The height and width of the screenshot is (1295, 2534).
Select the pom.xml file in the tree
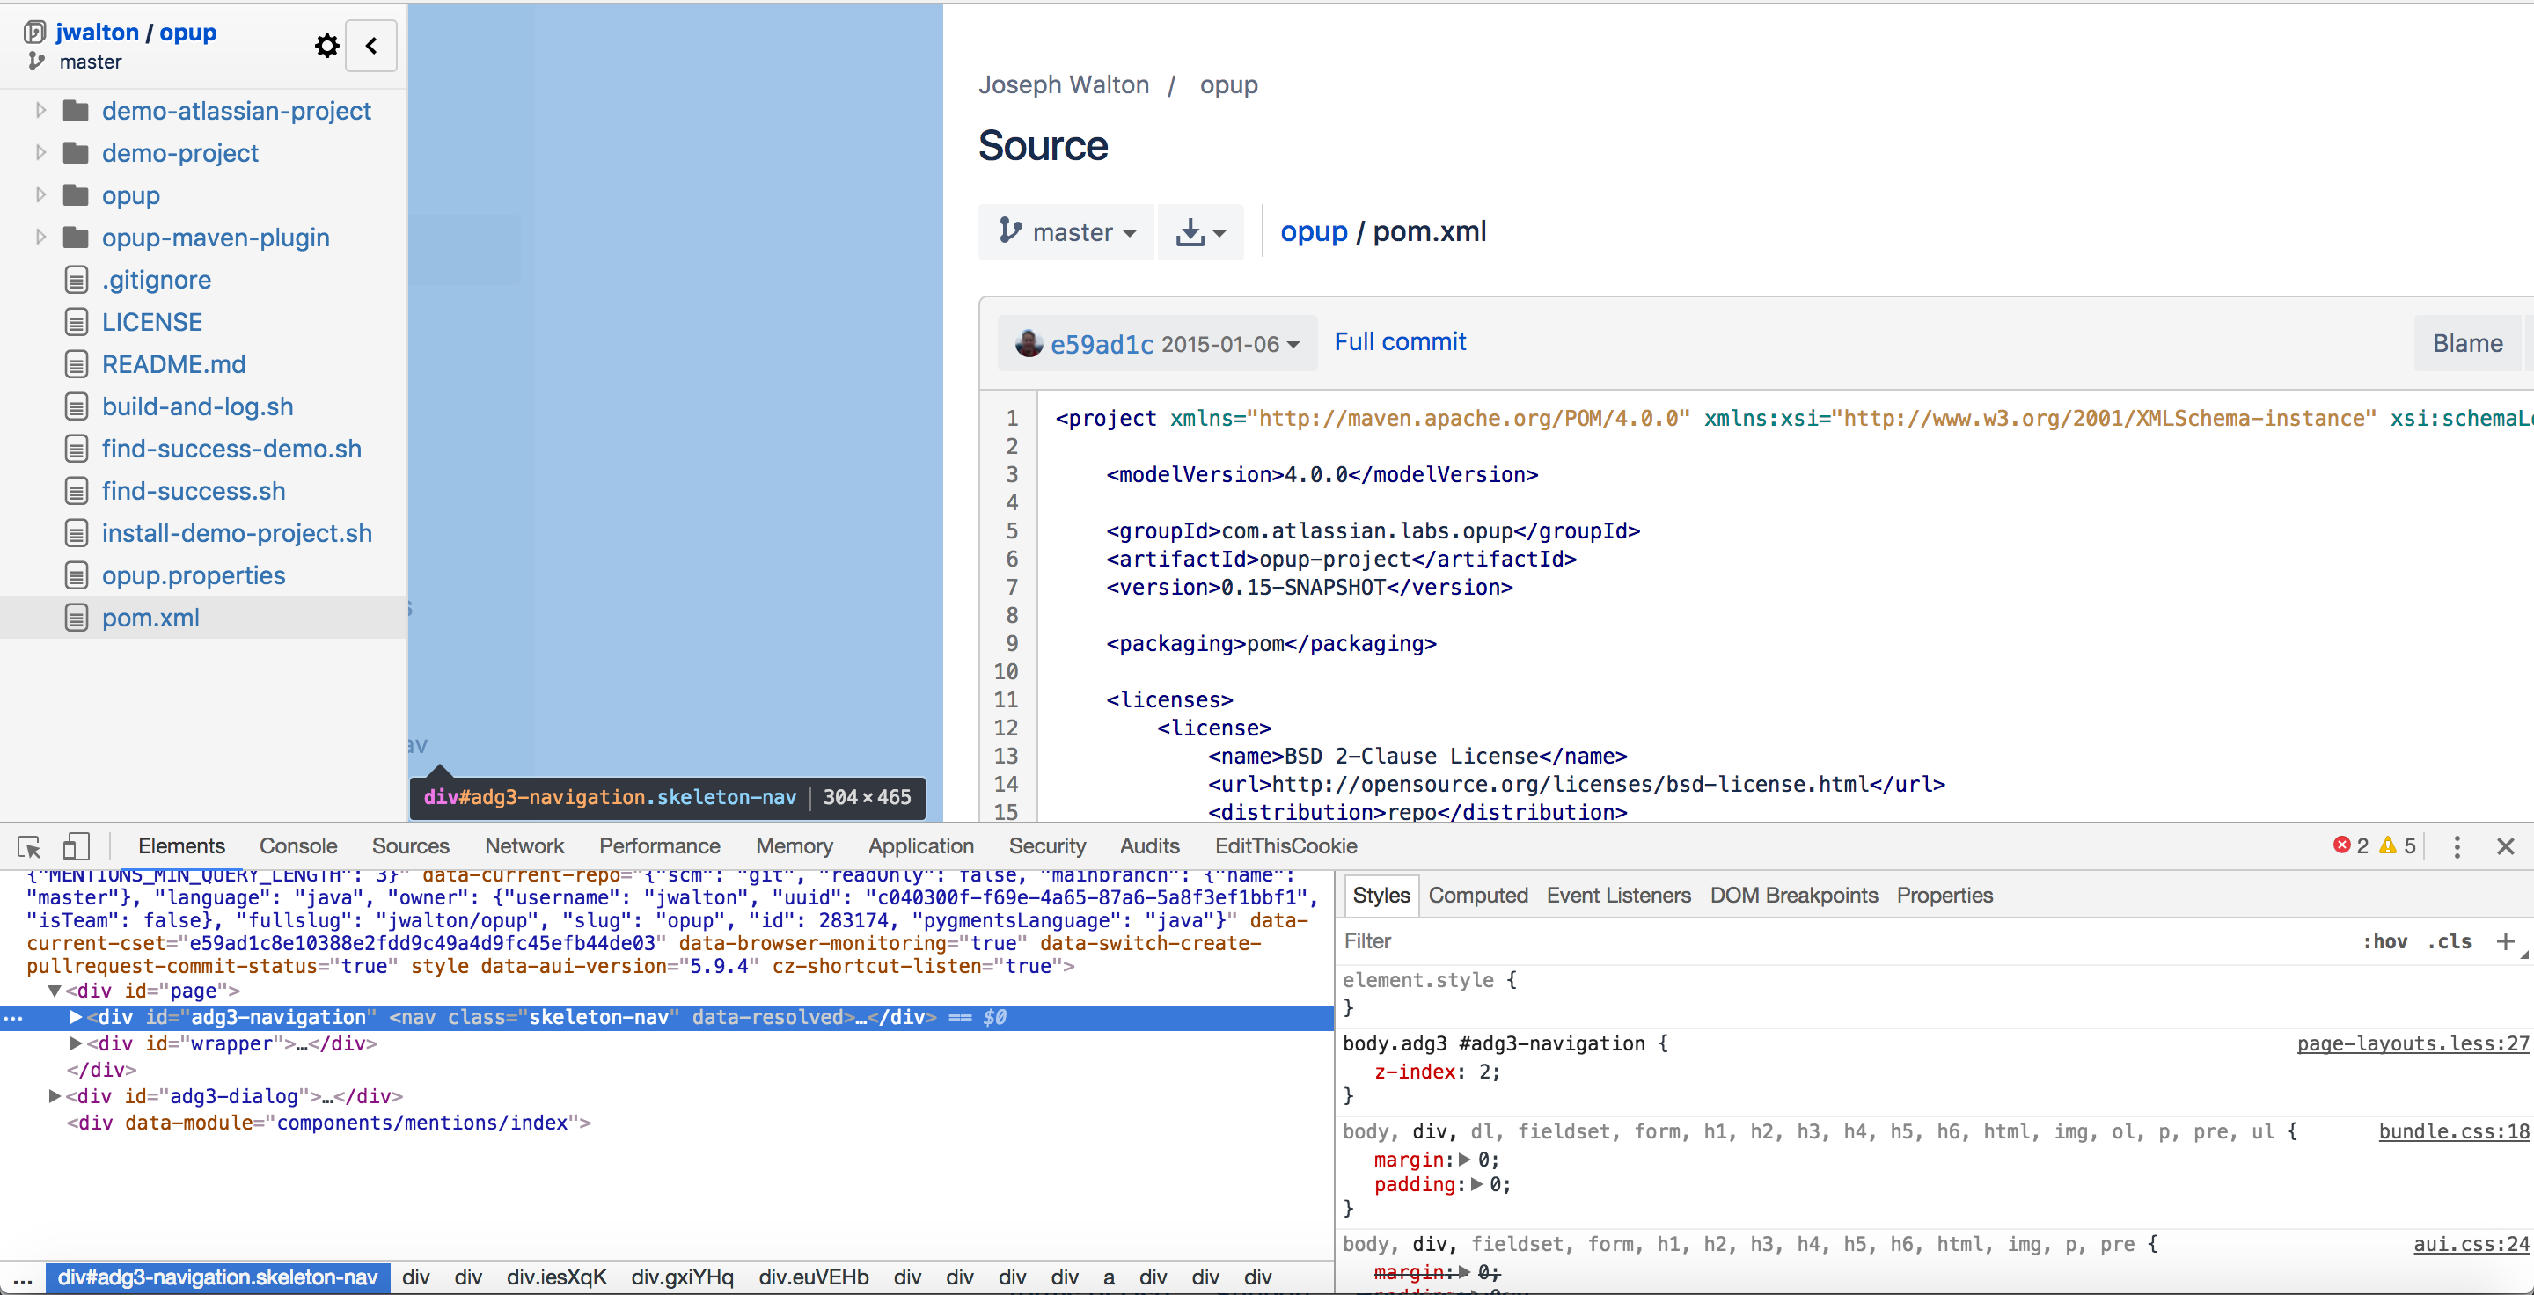(150, 618)
